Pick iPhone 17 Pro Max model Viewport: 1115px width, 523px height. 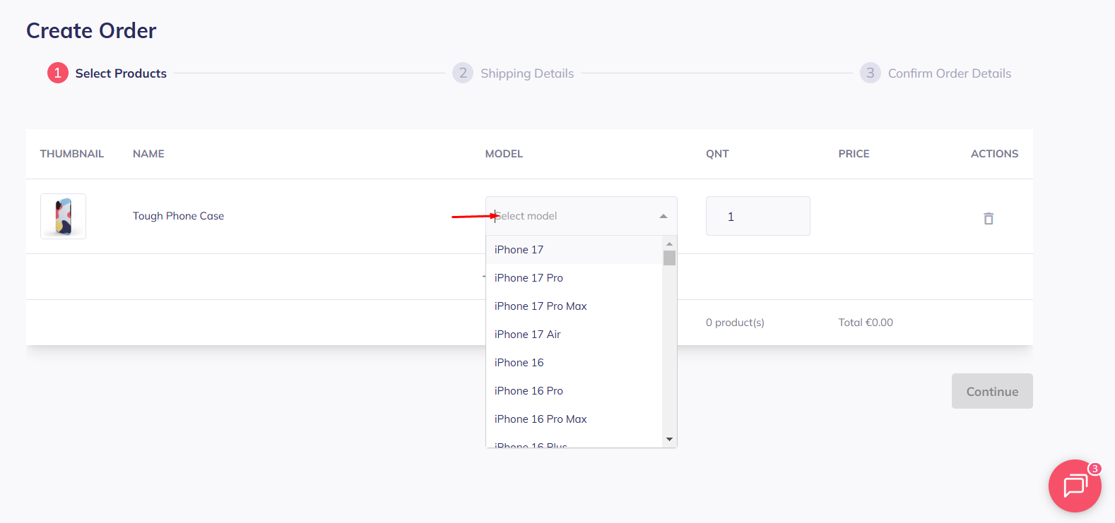[x=541, y=306]
